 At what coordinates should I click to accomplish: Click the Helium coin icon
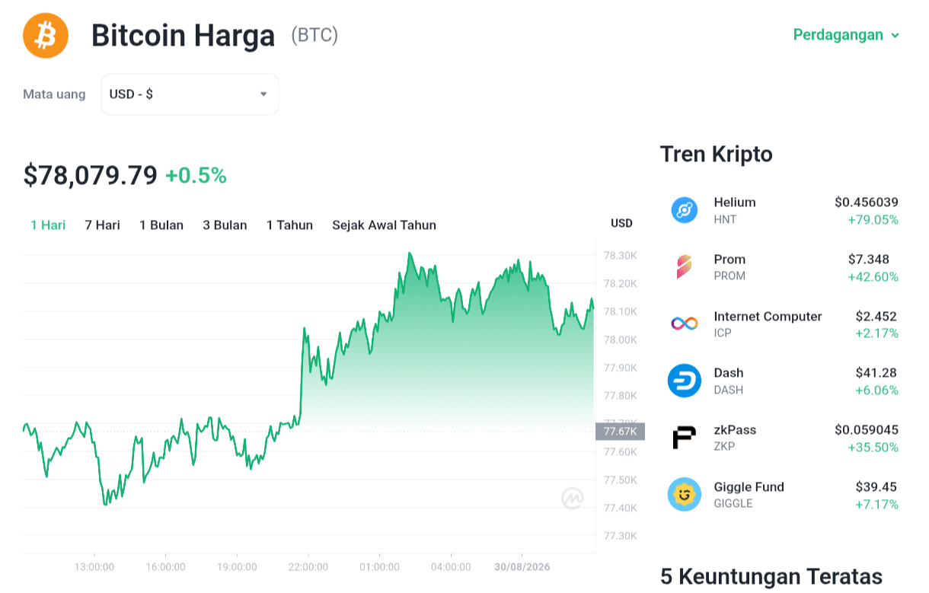point(685,210)
